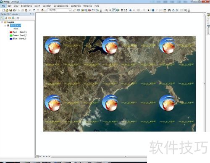
Task: Switch to List By Drawing Order
Action: click(3, 18)
